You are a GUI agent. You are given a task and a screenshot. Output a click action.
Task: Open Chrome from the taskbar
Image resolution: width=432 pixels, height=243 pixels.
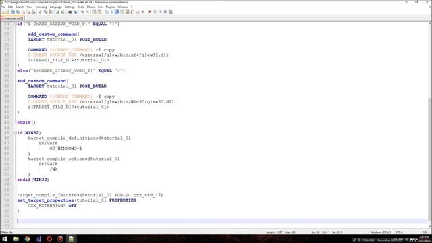27,239
